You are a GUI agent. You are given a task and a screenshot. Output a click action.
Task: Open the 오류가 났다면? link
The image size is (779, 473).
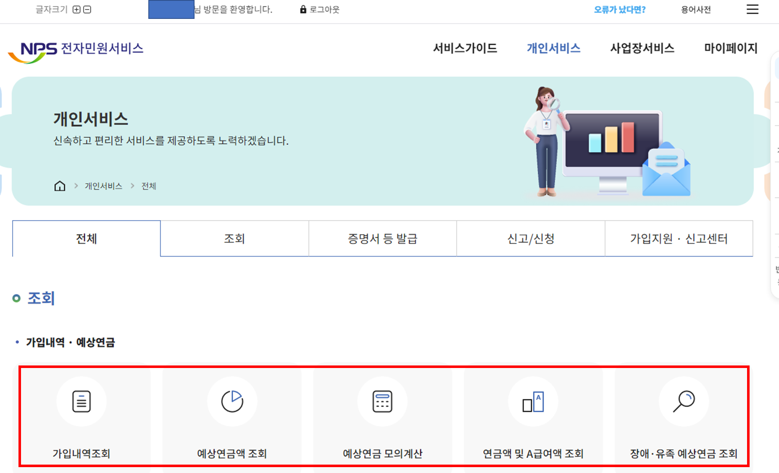coord(620,9)
